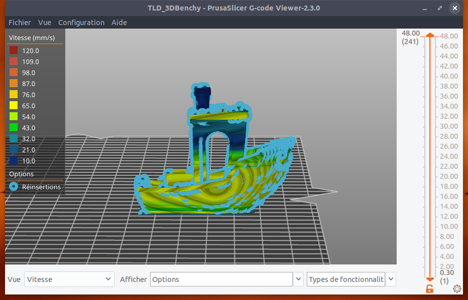The width and height of the screenshot is (468, 300).
Task: Click the 109.0 speed color swatch
Action: 14,61
